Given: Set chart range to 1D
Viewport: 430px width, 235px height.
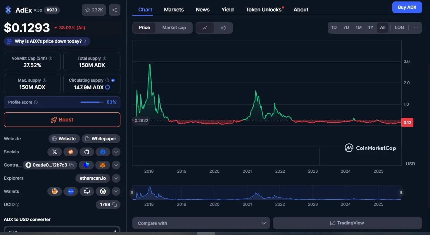Looking at the screenshot, I should click(x=334, y=28).
